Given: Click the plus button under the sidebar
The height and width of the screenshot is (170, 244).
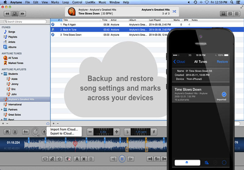Looking at the screenshot, I should click(x=3, y=123).
